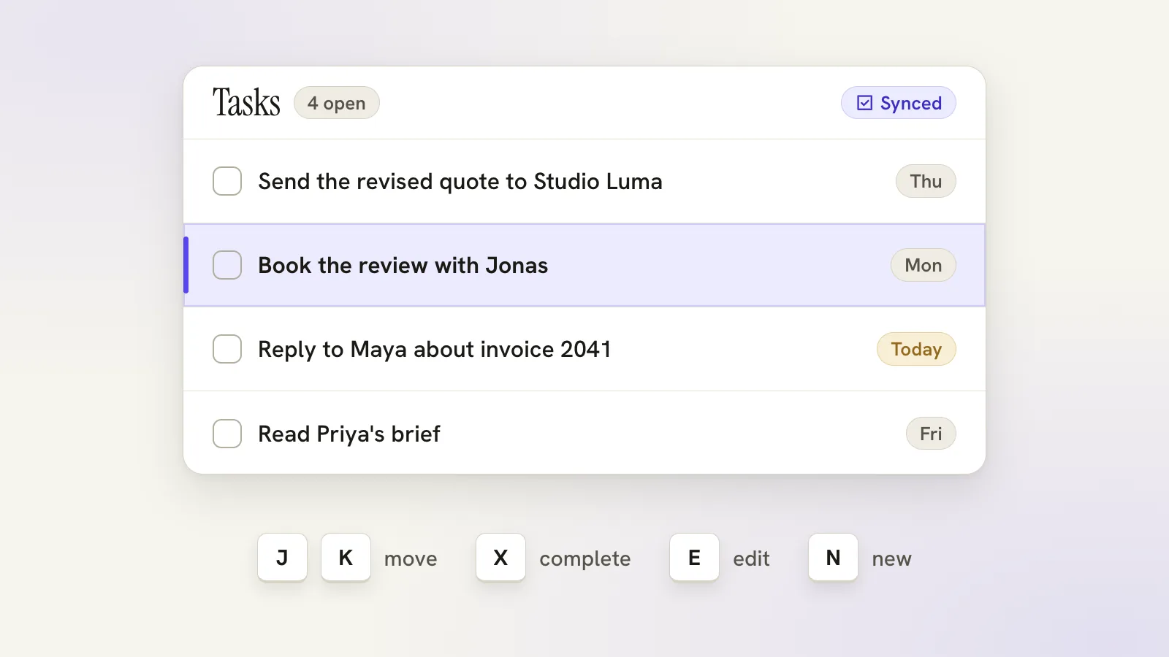This screenshot has height=657, width=1169.
Task: Click the N new task key
Action: 833,558
